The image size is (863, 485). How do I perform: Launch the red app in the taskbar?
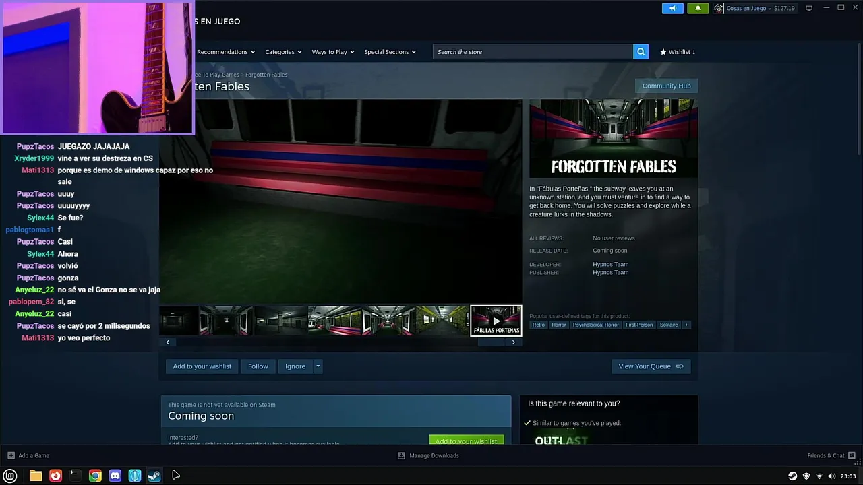(55, 476)
